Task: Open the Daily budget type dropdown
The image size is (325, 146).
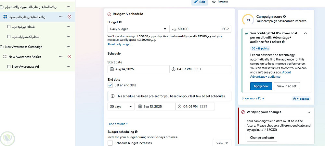Action: tap(138, 29)
